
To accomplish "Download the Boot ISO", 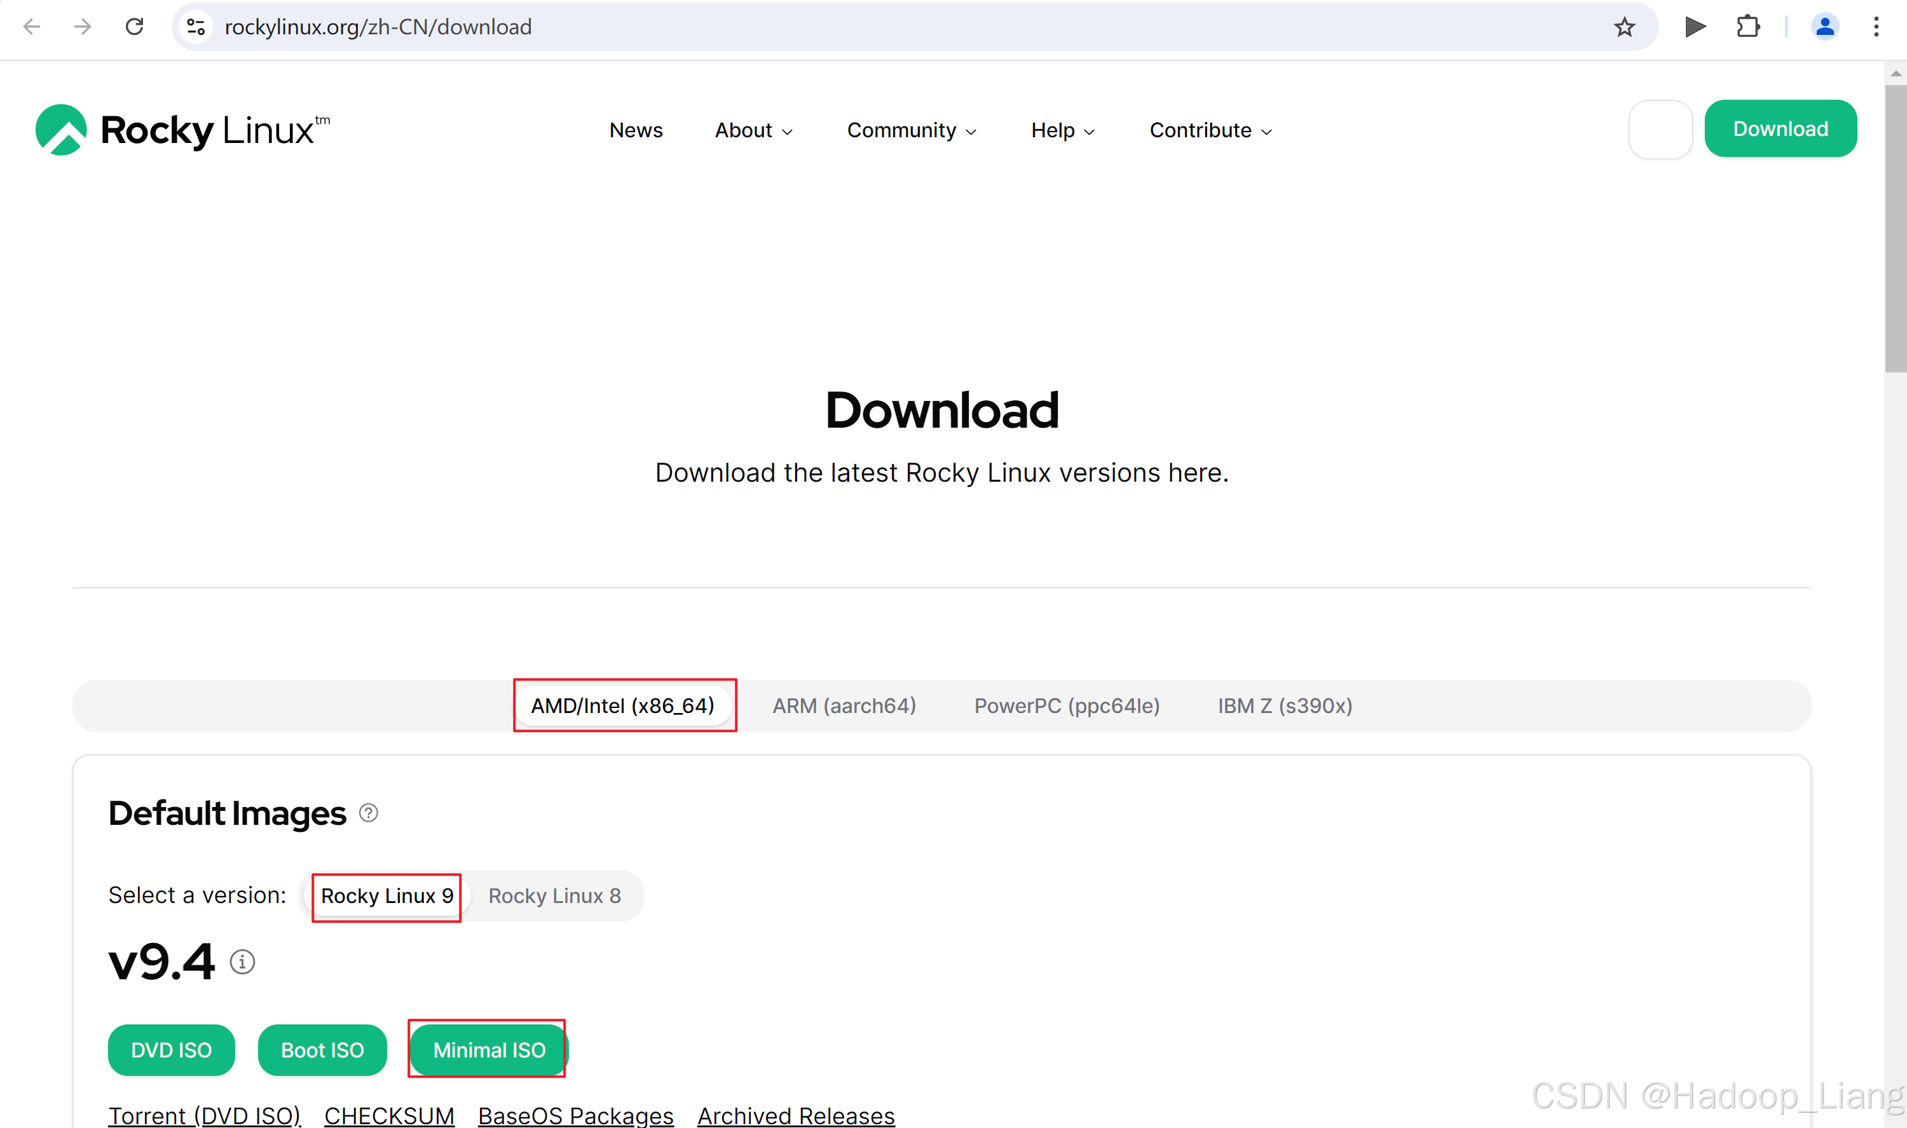I will pyautogui.click(x=322, y=1050).
